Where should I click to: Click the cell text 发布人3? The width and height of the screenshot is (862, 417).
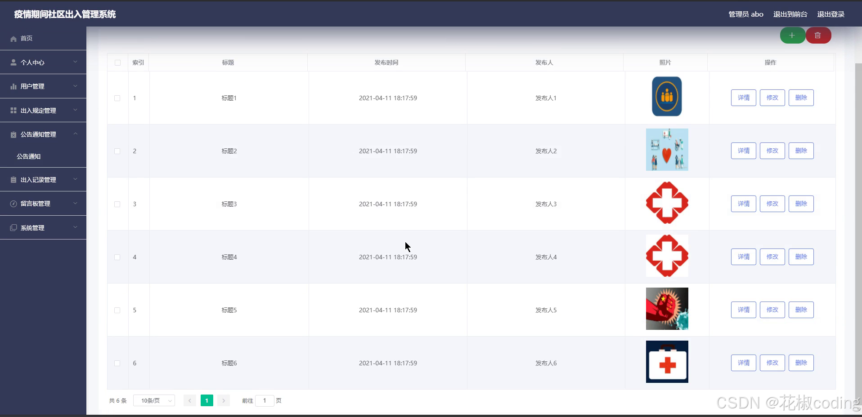coord(546,204)
